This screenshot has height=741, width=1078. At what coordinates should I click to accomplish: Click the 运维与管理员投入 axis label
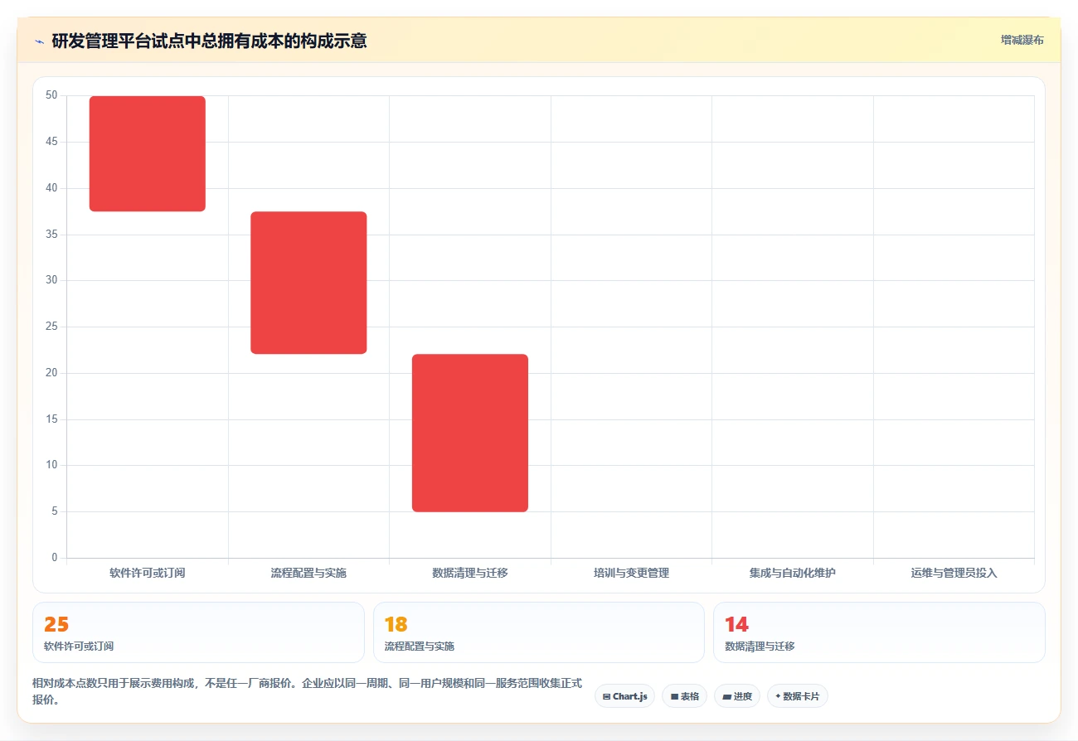coord(954,573)
